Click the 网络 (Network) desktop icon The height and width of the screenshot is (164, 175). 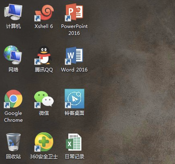pos(13,55)
